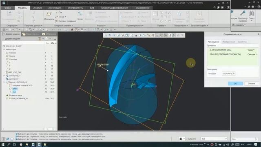Open the Проектирование group dropdown
Viewport: 261px width, 147px height.
[135, 25]
